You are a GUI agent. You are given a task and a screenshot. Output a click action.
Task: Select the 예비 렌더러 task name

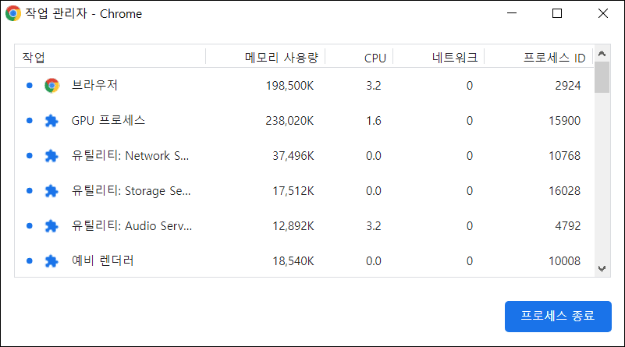pos(102,260)
